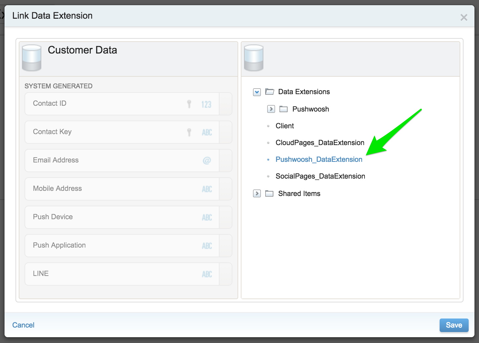
Task: Expand the Shared Items folder
Action: pos(257,193)
